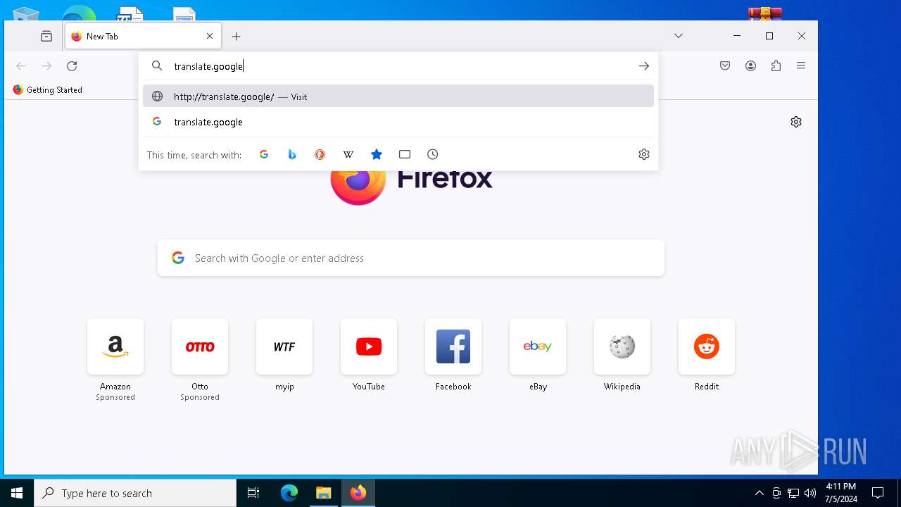
Task: Open volume control in system tray
Action: [x=810, y=493]
